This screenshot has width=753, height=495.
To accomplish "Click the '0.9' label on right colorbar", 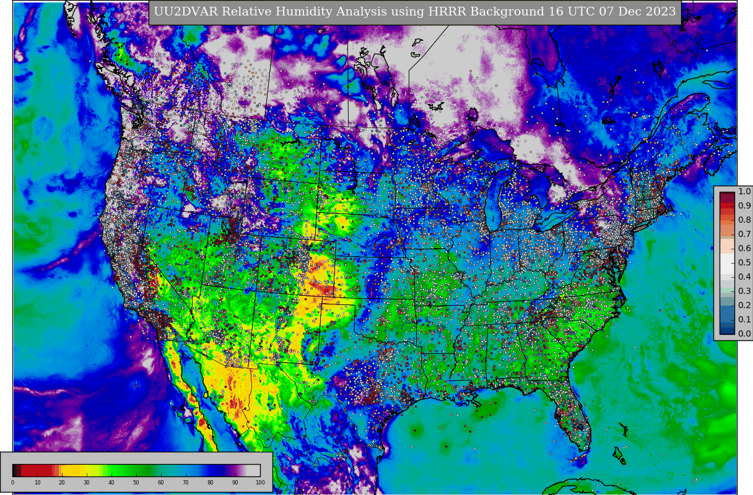I will tap(744, 205).
